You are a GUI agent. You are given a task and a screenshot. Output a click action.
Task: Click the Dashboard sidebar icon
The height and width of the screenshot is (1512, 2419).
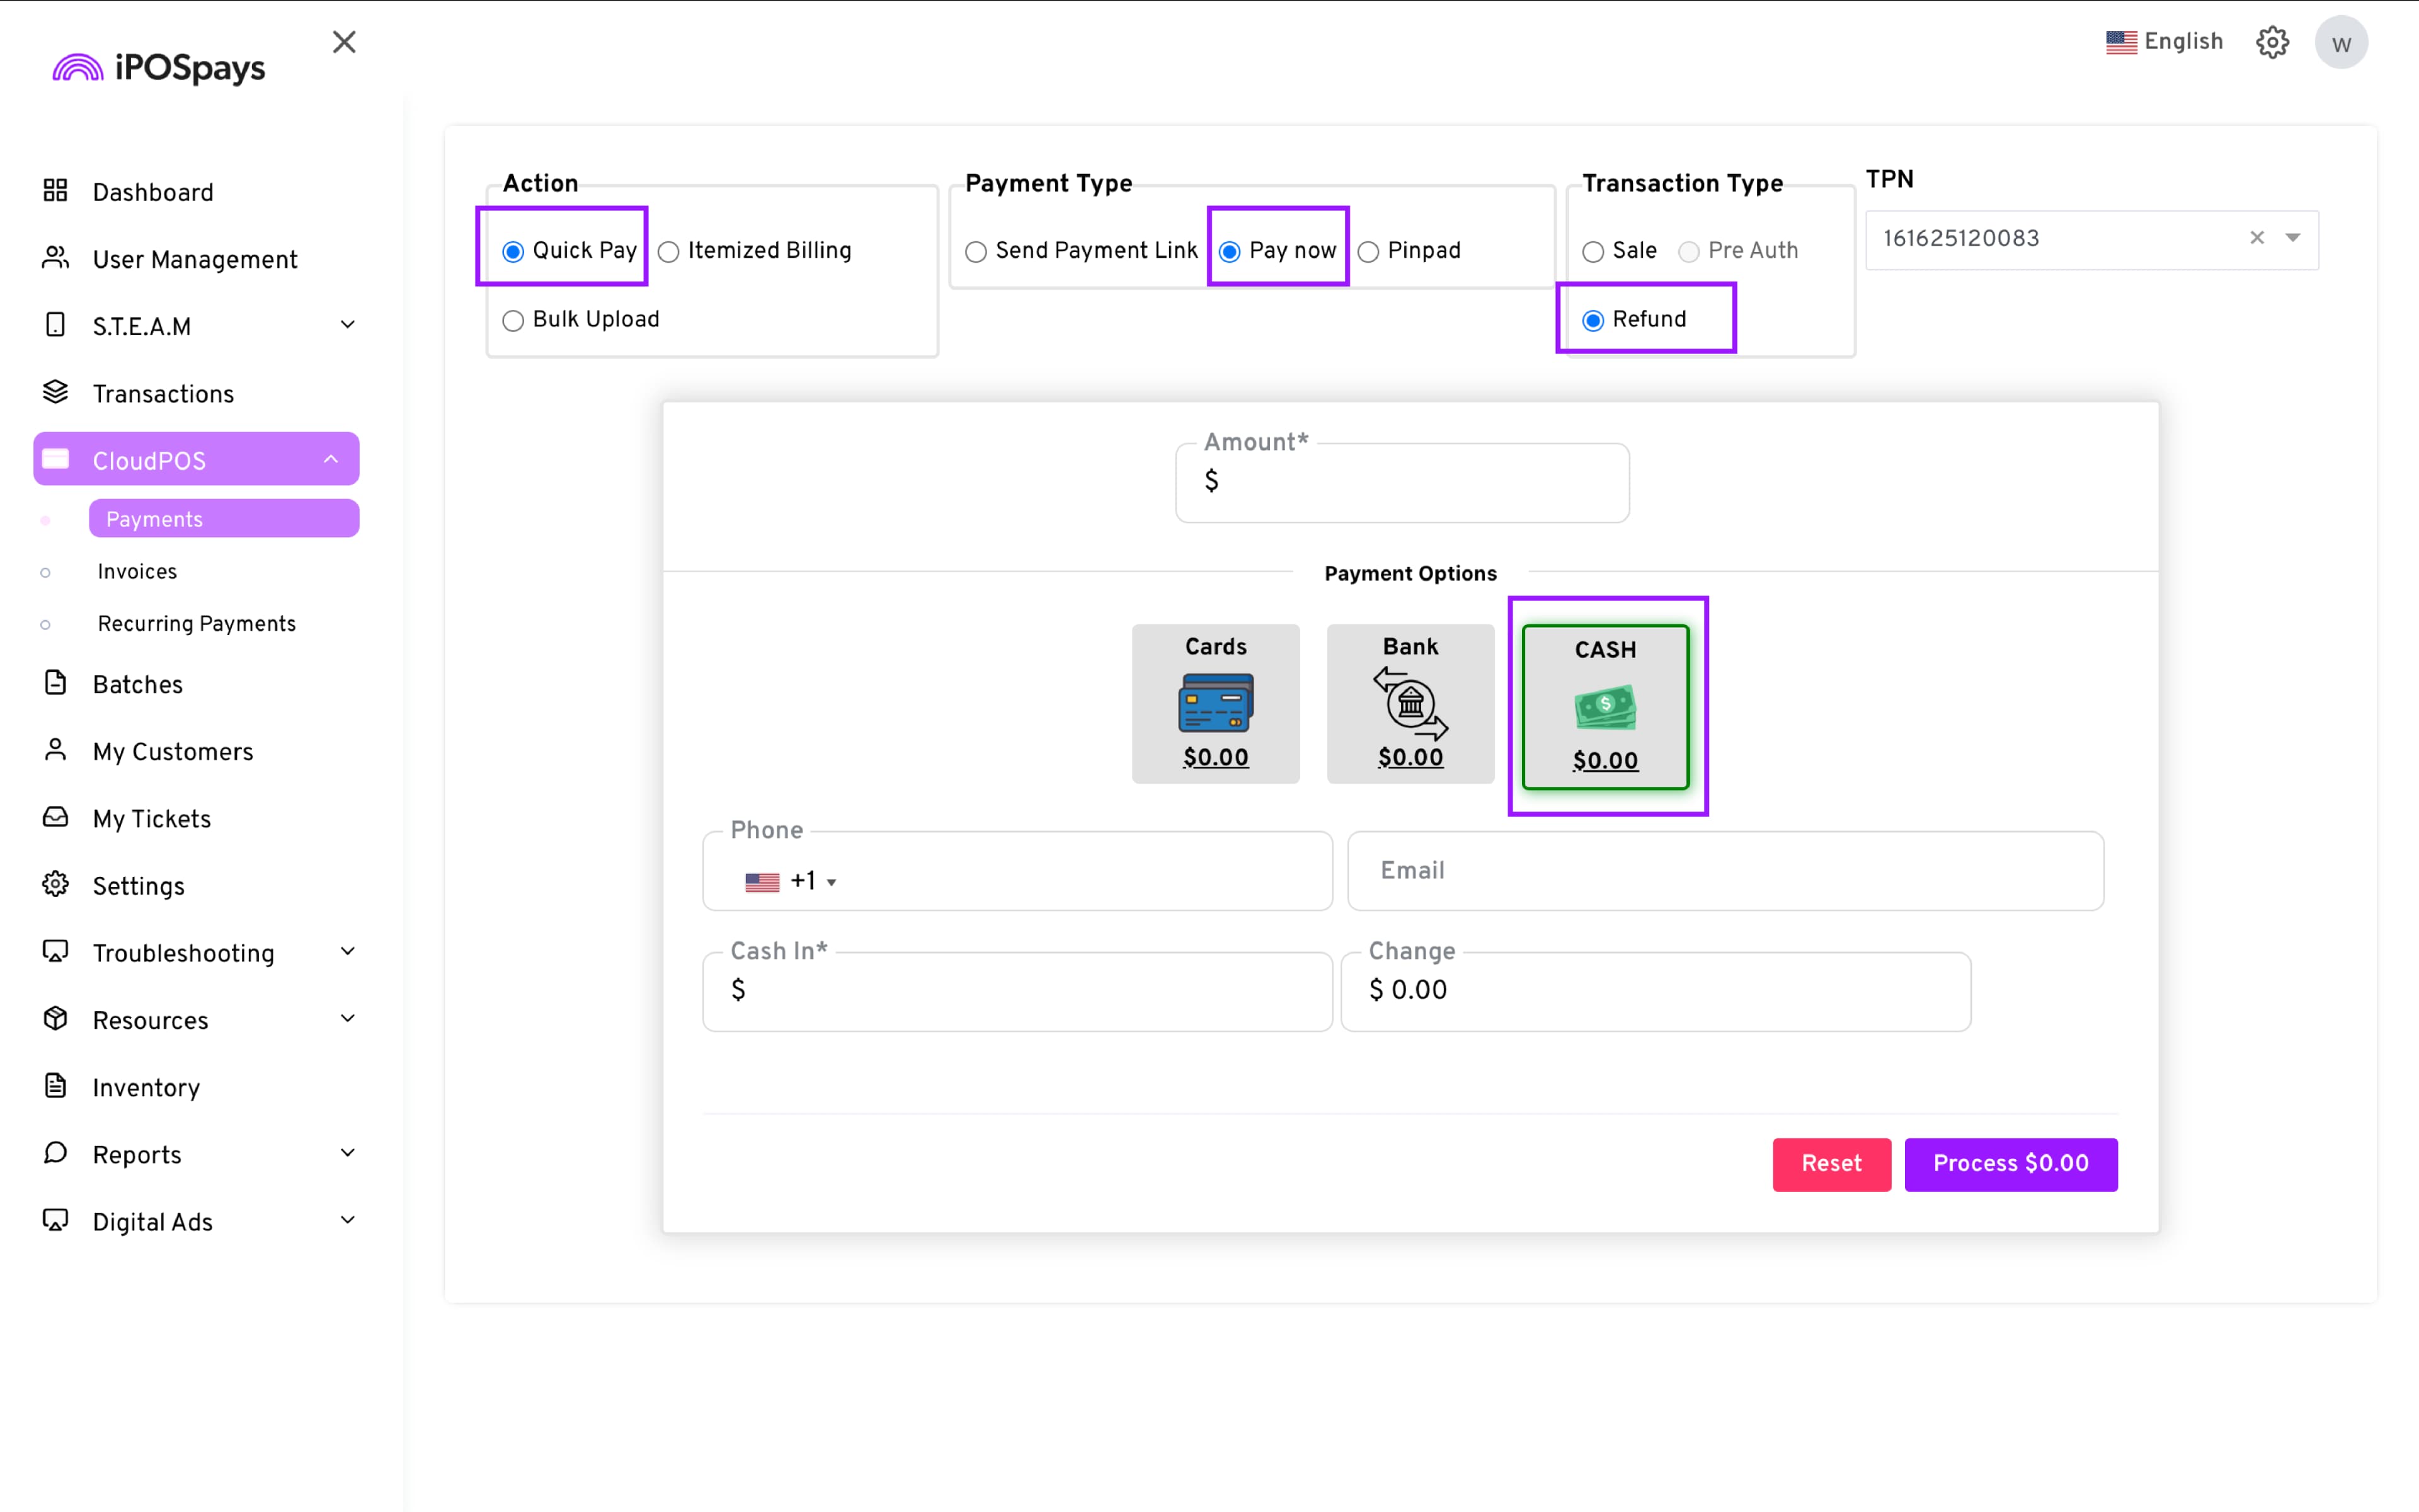[x=56, y=191]
